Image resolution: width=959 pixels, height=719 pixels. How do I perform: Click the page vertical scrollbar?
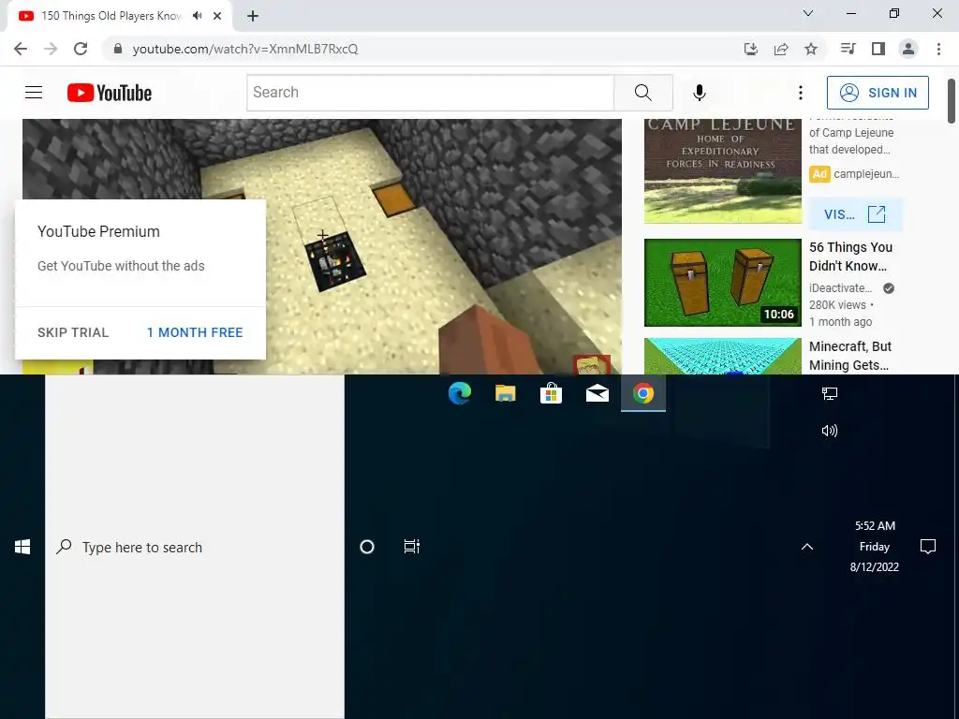[x=952, y=101]
